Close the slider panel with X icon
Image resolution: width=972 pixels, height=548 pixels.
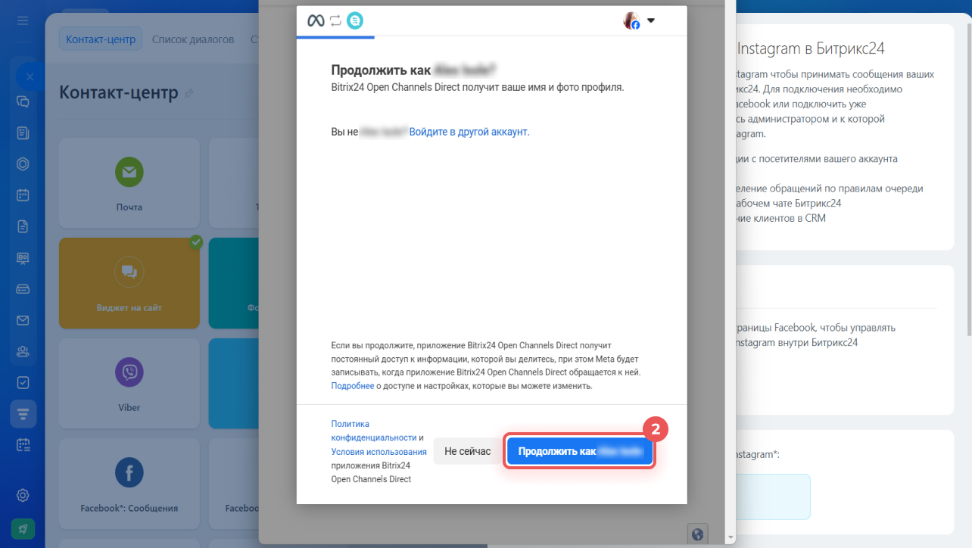[x=30, y=76]
